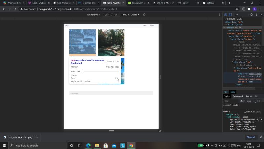Toggle the device toolbar icon
Image resolution: width=264 pixels, height=149 pixels.
(x=230, y=15)
